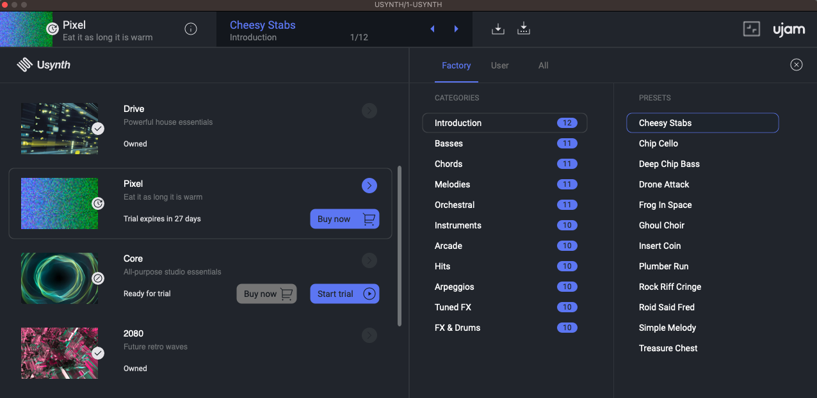This screenshot has height=398, width=817.
Task: Select the Instruments category
Action: tap(505, 225)
